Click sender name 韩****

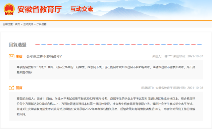point(168,56)
